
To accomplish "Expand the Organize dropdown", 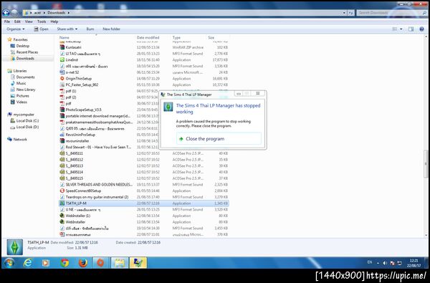I will point(16,29).
